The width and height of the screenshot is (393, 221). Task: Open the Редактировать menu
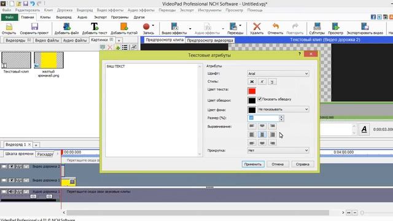coord(27,10)
